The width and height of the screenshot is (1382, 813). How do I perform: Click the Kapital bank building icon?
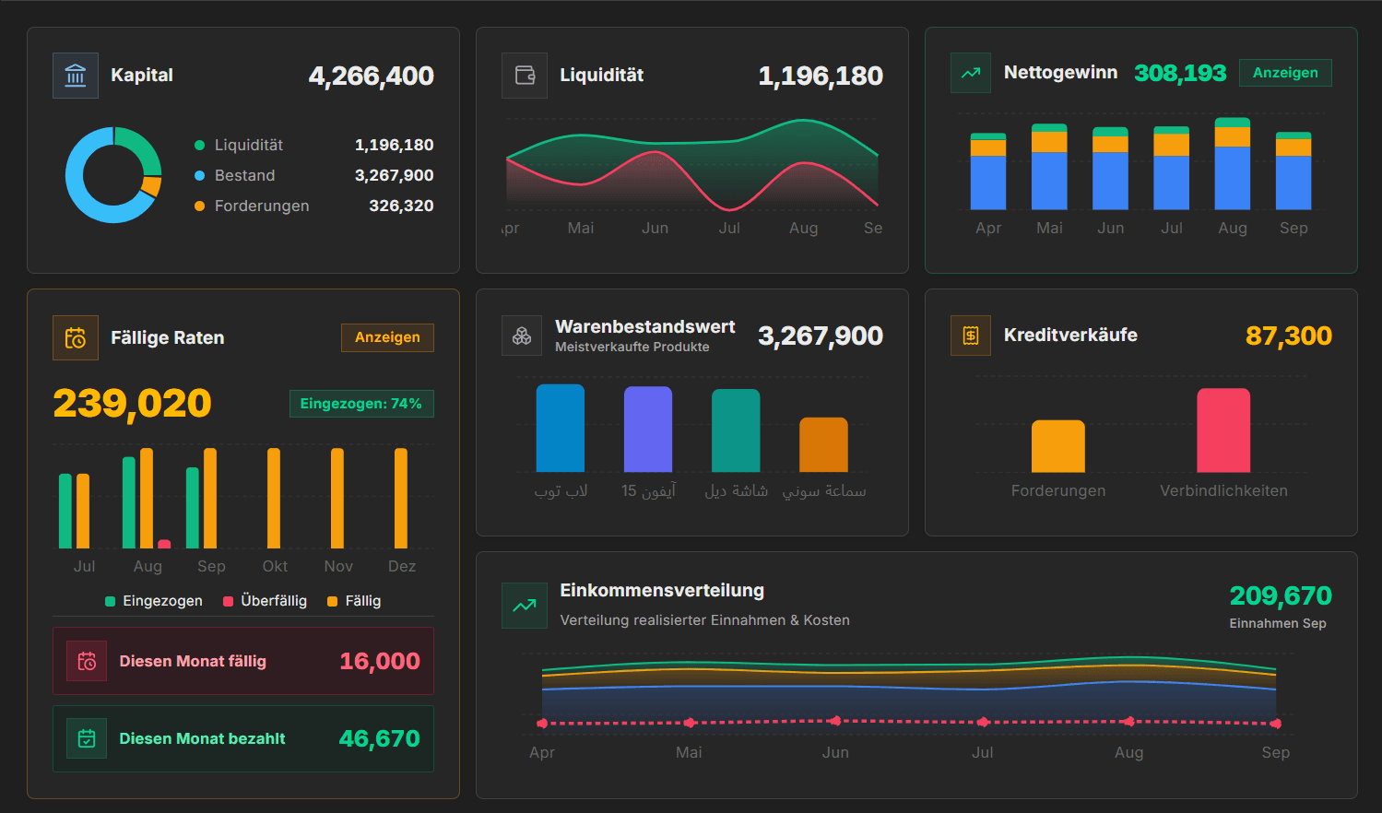(76, 76)
